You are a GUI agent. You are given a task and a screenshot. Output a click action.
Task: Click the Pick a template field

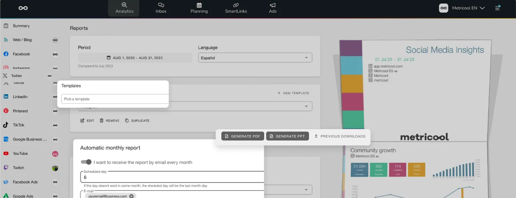(x=115, y=99)
